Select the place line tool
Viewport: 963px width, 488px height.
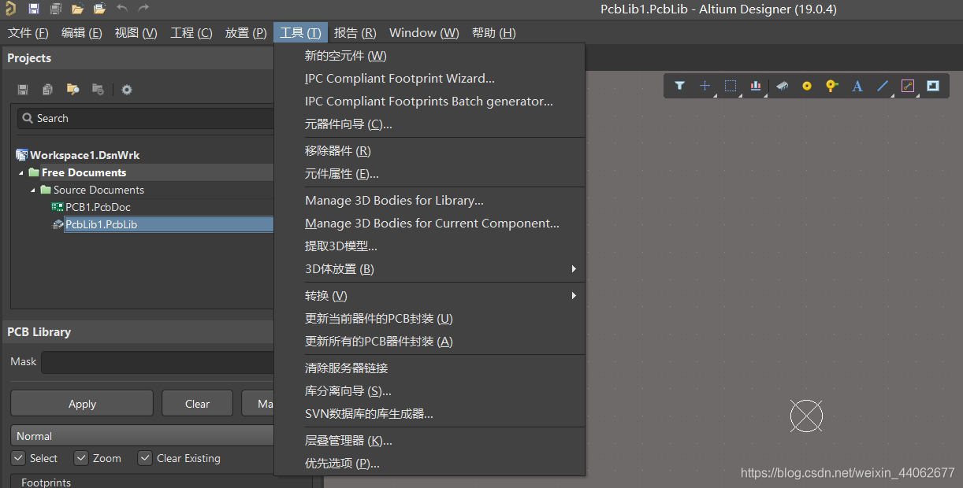(883, 86)
